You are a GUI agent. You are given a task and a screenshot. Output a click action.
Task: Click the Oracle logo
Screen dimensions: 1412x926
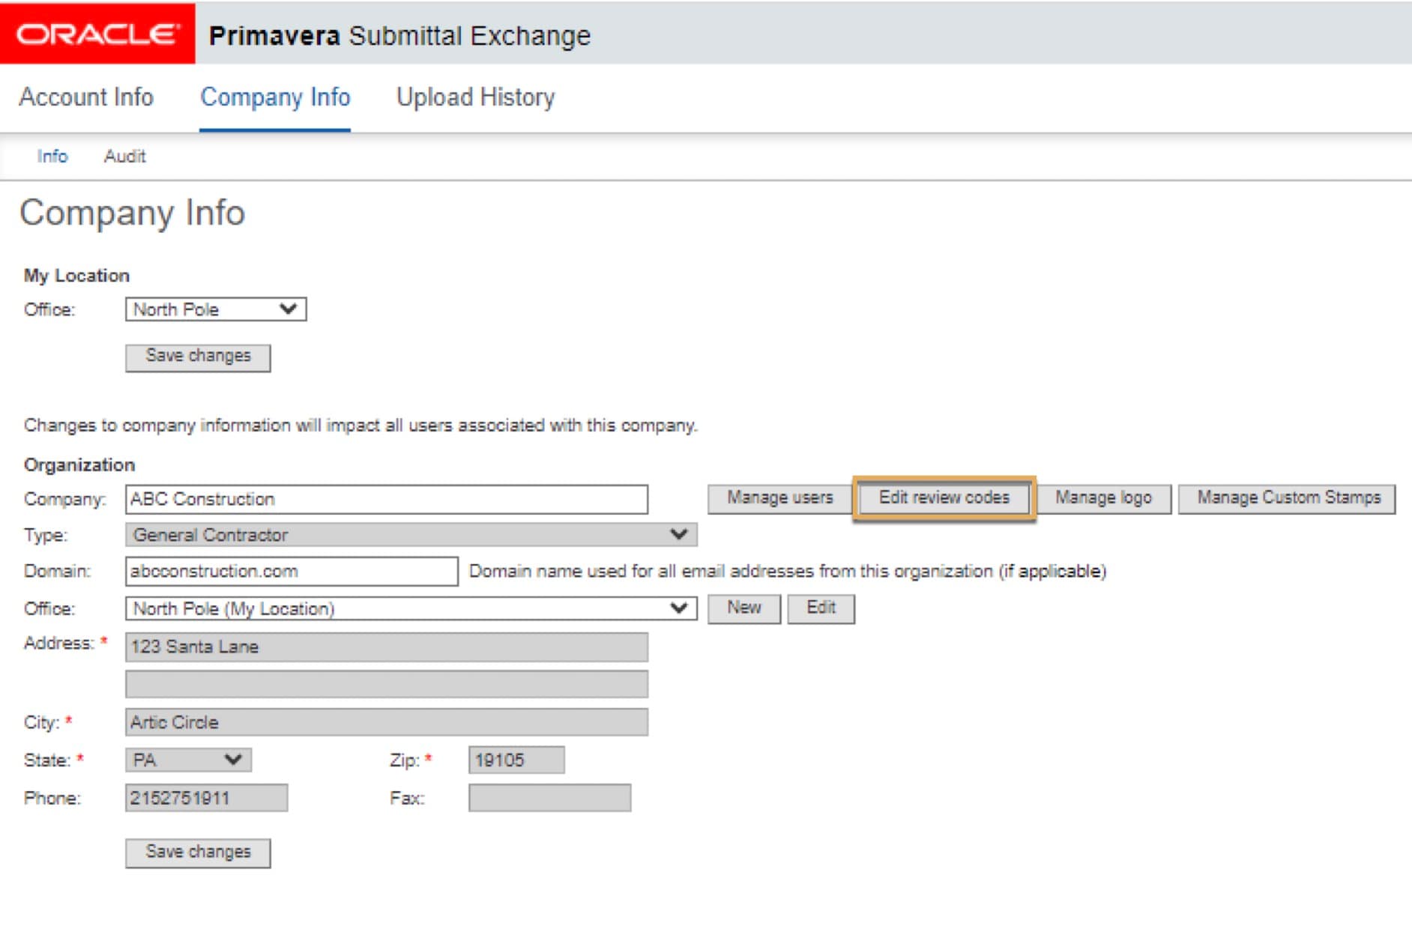[97, 34]
